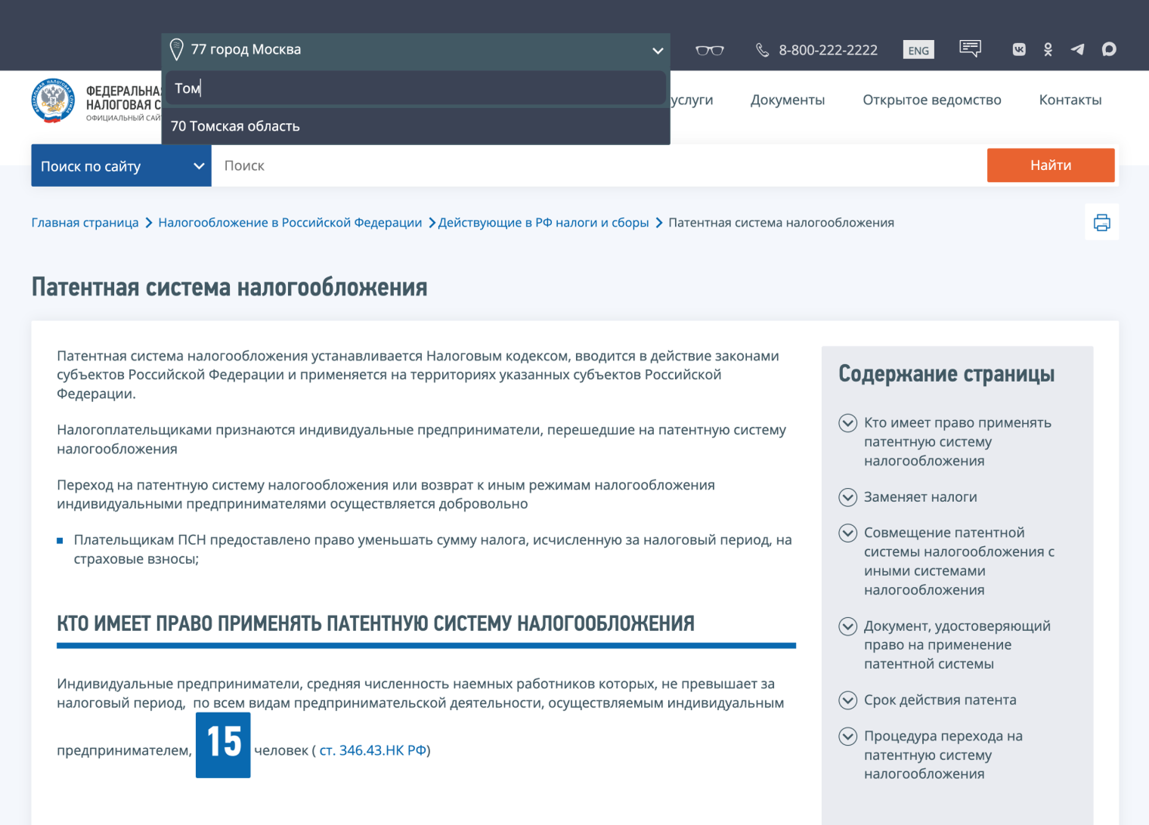Open the Telegram channel icon
This screenshot has width=1149, height=825.
[x=1078, y=49]
